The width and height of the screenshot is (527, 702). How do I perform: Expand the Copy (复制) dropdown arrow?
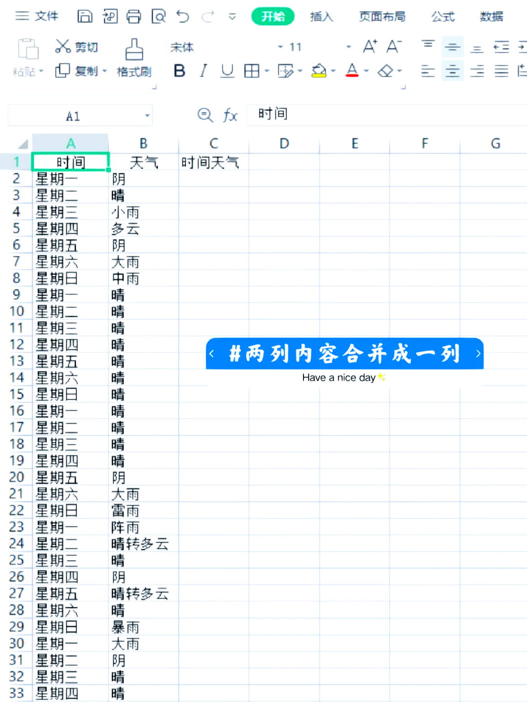[104, 71]
